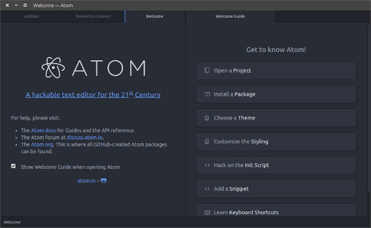Open the Atom org link

[x=42, y=144]
